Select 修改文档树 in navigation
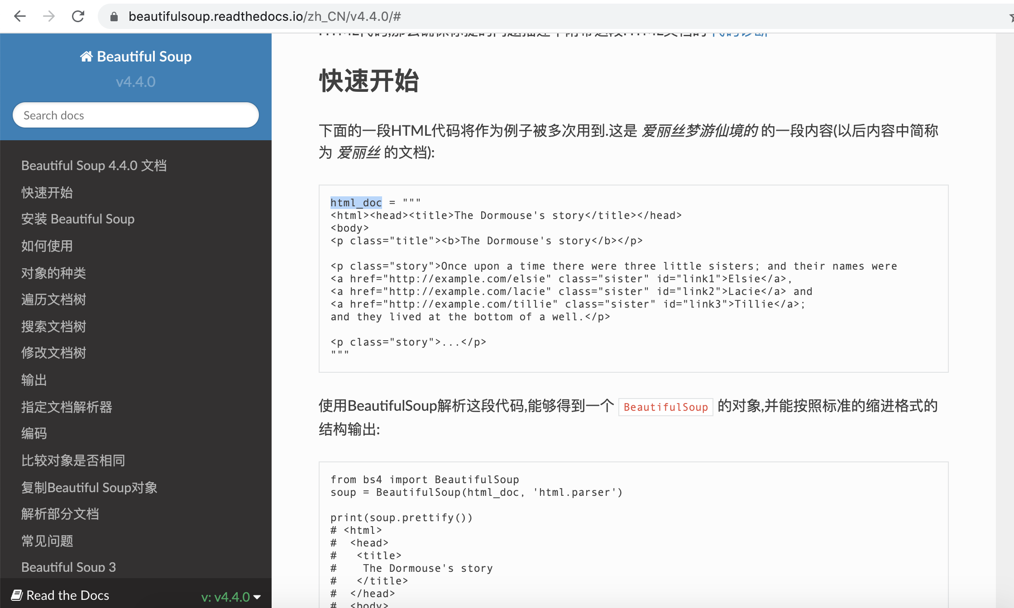The height and width of the screenshot is (608, 1014). (x=53, y=353)
